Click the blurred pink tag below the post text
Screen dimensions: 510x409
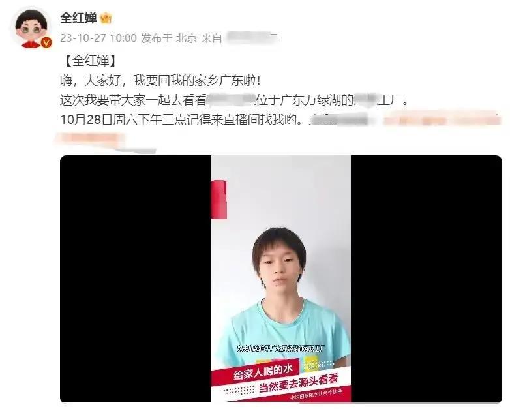click(x=91, y=138)
